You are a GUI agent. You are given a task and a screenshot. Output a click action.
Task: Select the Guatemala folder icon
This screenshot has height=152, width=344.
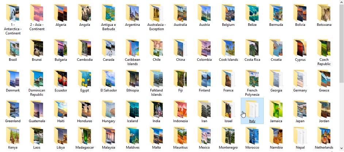coord(37,109)
